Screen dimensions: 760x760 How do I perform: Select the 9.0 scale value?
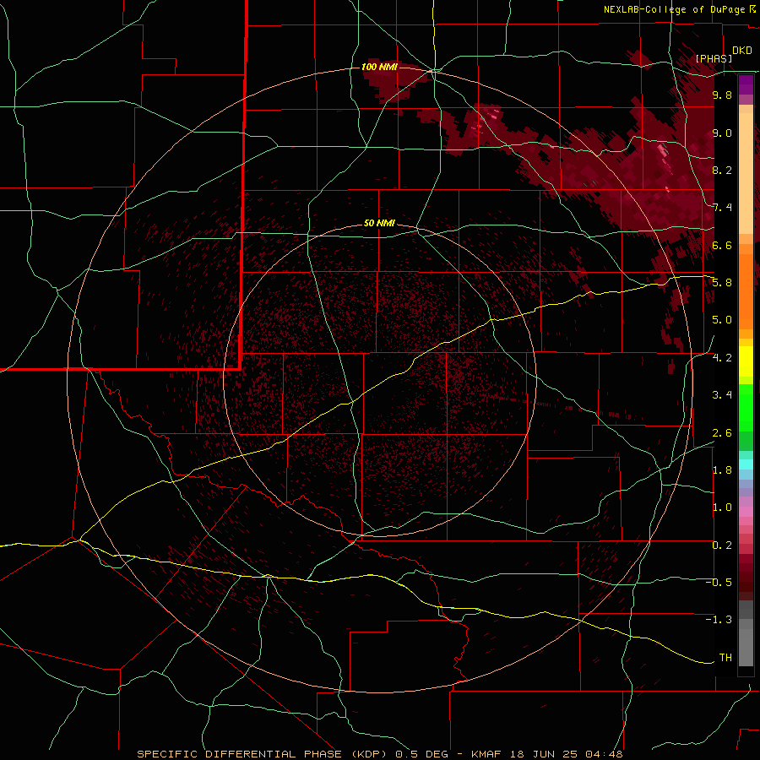(722, 133)
